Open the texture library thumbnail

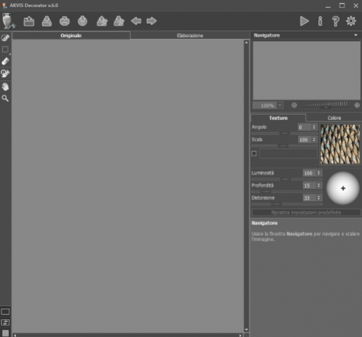tap(340, 144)
